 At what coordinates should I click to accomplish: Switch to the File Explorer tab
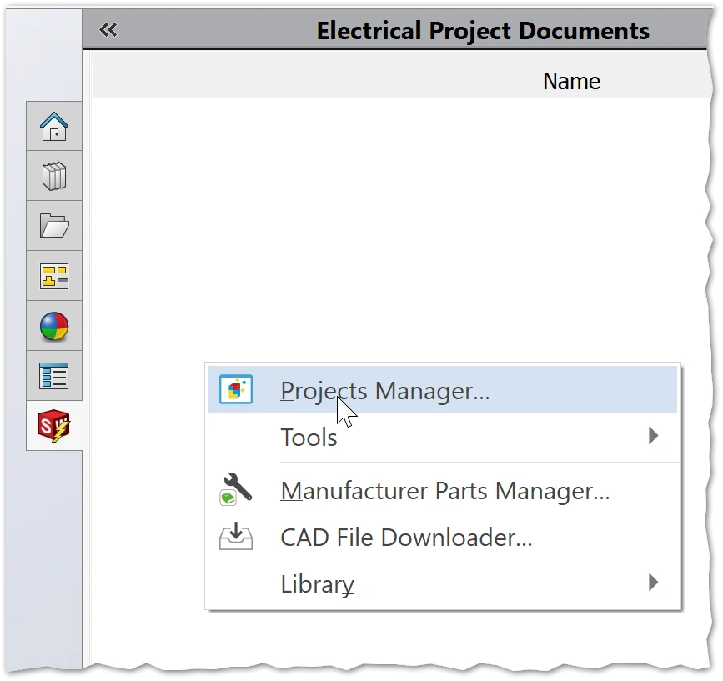(x=54, y=226)
